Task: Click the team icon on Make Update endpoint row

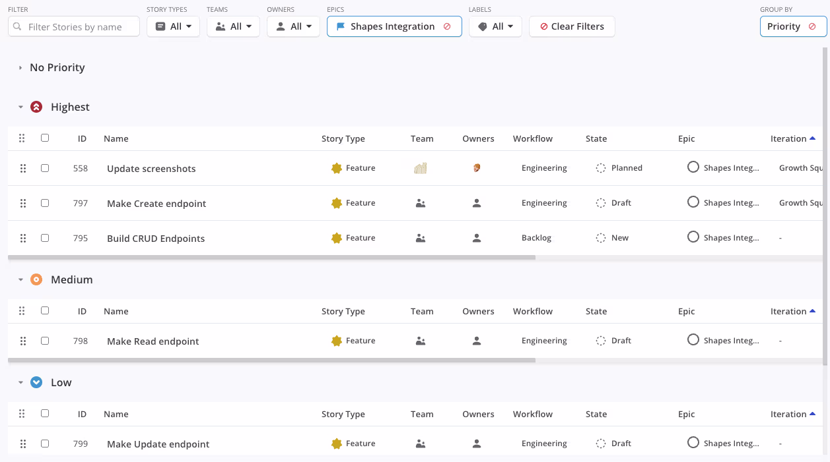Action: (x=421, y=444)
